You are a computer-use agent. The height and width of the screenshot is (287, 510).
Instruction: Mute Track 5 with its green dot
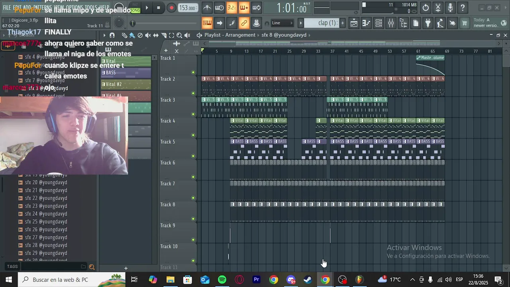[193, 156]
